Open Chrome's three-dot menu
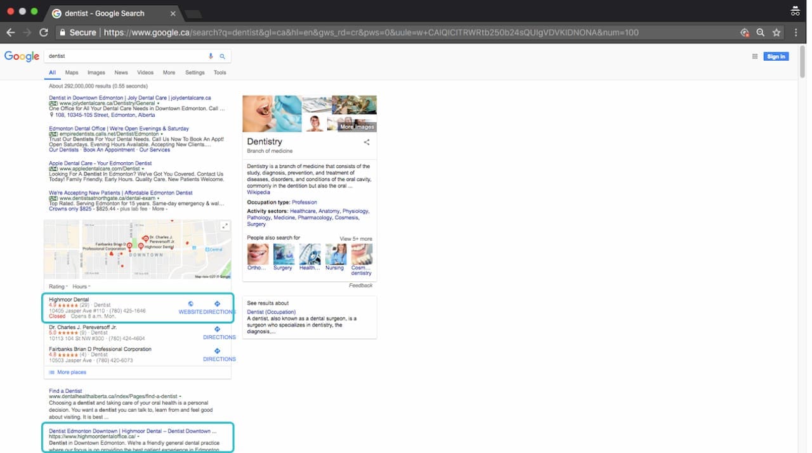This screenshot has height=453, width=812. pos(796,32)
